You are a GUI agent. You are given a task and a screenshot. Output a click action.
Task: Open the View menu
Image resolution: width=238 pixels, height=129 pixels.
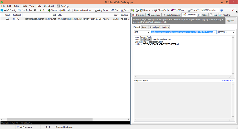click(32, 6)
